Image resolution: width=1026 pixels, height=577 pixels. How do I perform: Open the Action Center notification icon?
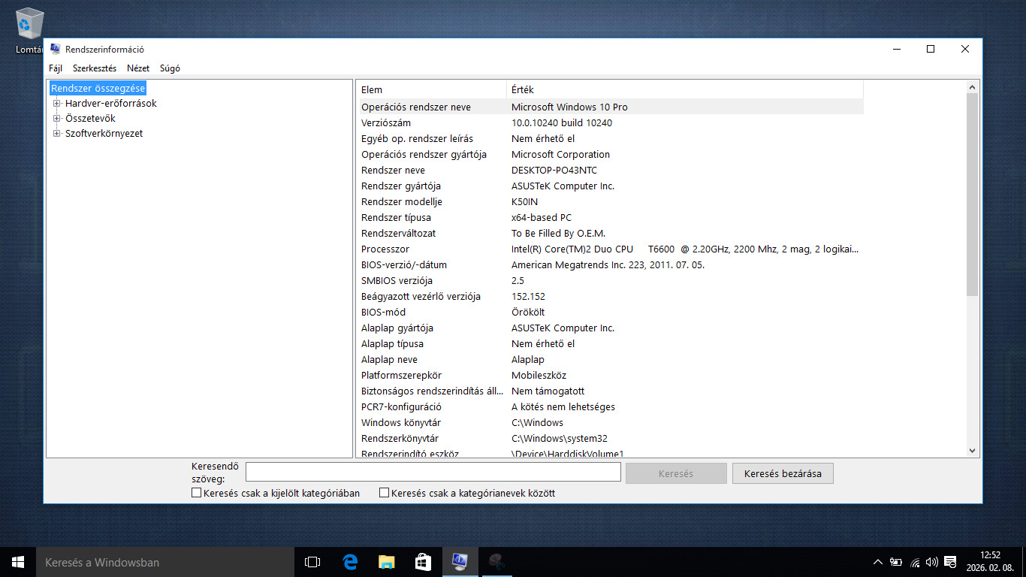tap(950, 562)
